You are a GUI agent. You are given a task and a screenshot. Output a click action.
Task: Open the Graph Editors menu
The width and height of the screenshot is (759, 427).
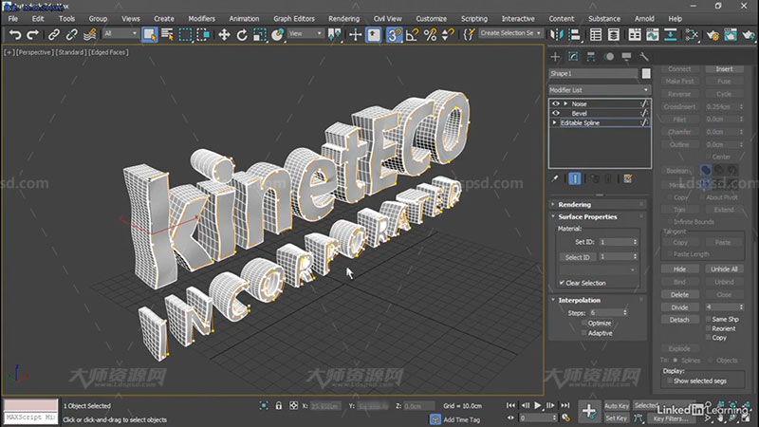pyautogui.click(x=294, y=18)
